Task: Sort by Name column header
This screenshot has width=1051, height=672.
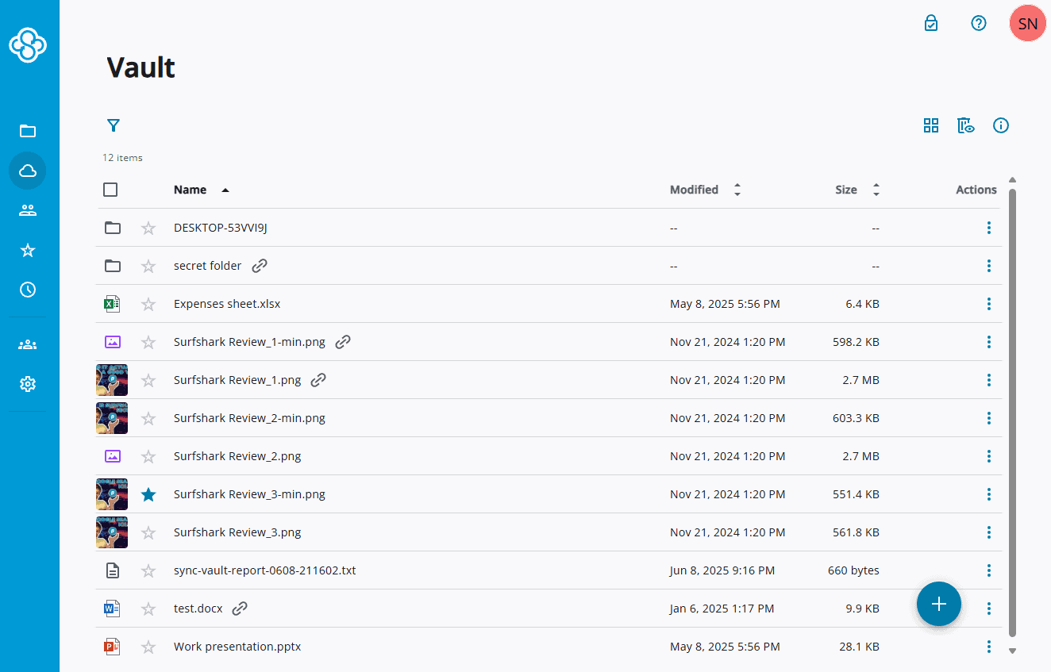Action: click(190, 190)
